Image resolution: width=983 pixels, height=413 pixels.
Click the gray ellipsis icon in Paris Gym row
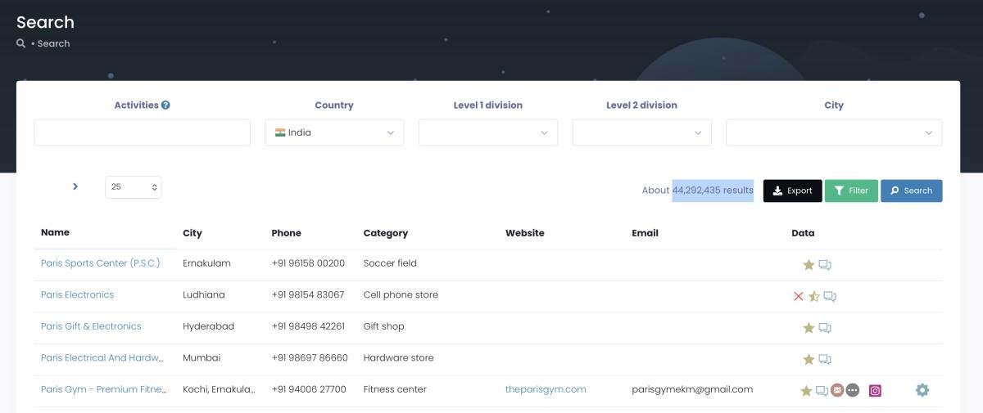(853, 391)
